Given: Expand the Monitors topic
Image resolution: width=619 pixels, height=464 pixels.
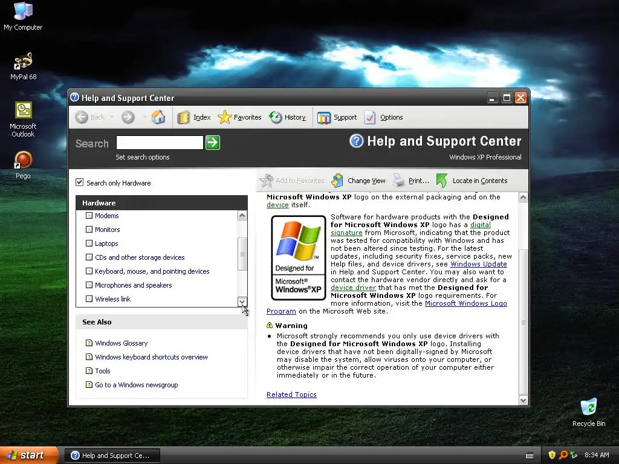Looking at the screenshot, I should [x=89, y=229].
